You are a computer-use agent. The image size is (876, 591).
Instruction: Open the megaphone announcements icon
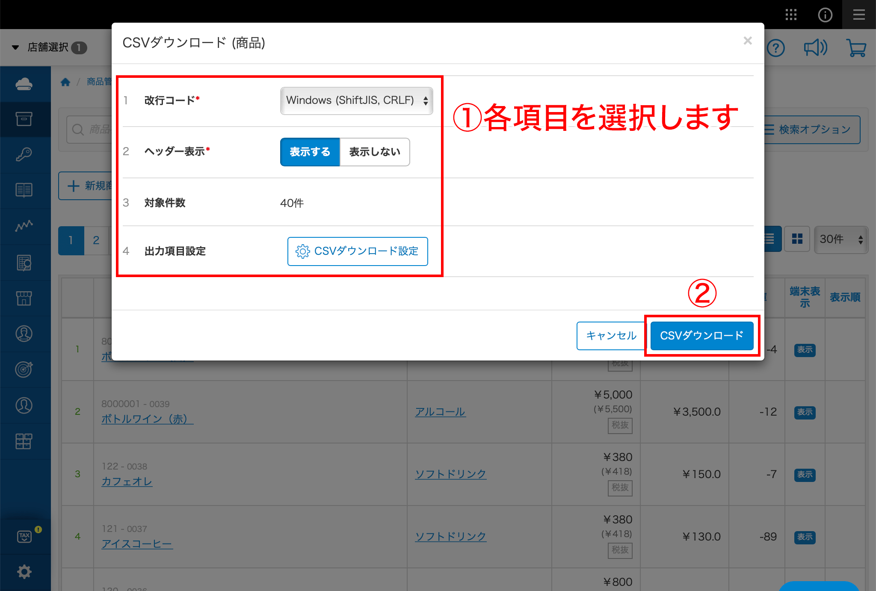point(815,48)
